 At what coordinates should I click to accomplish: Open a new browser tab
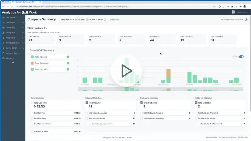(45, 2)
